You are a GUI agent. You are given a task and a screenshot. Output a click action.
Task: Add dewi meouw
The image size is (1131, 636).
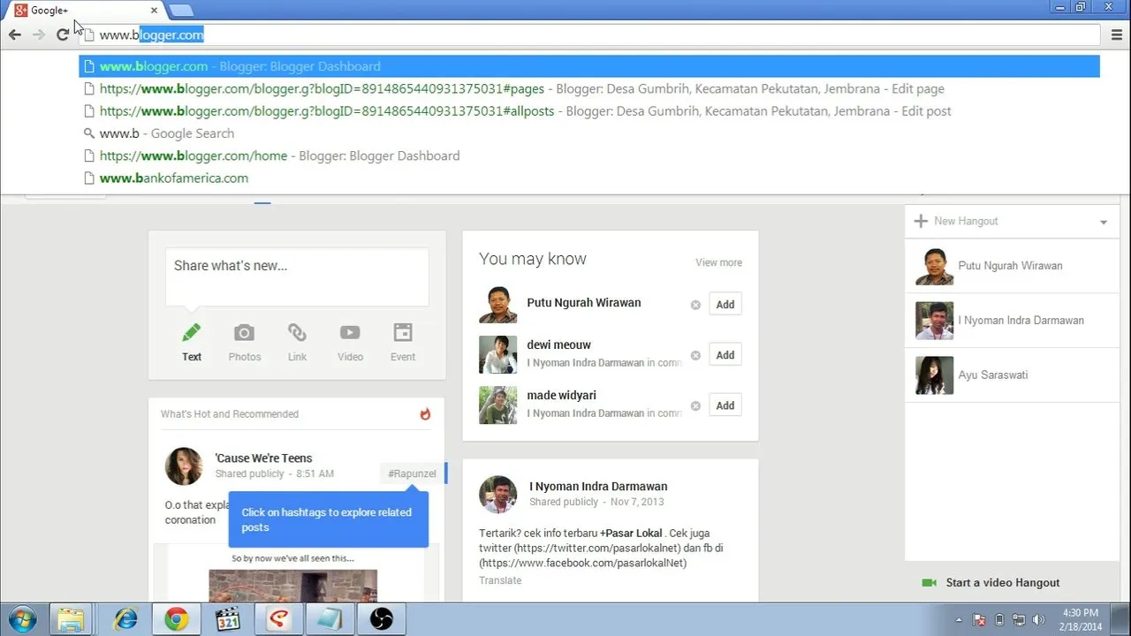point(725,355)
